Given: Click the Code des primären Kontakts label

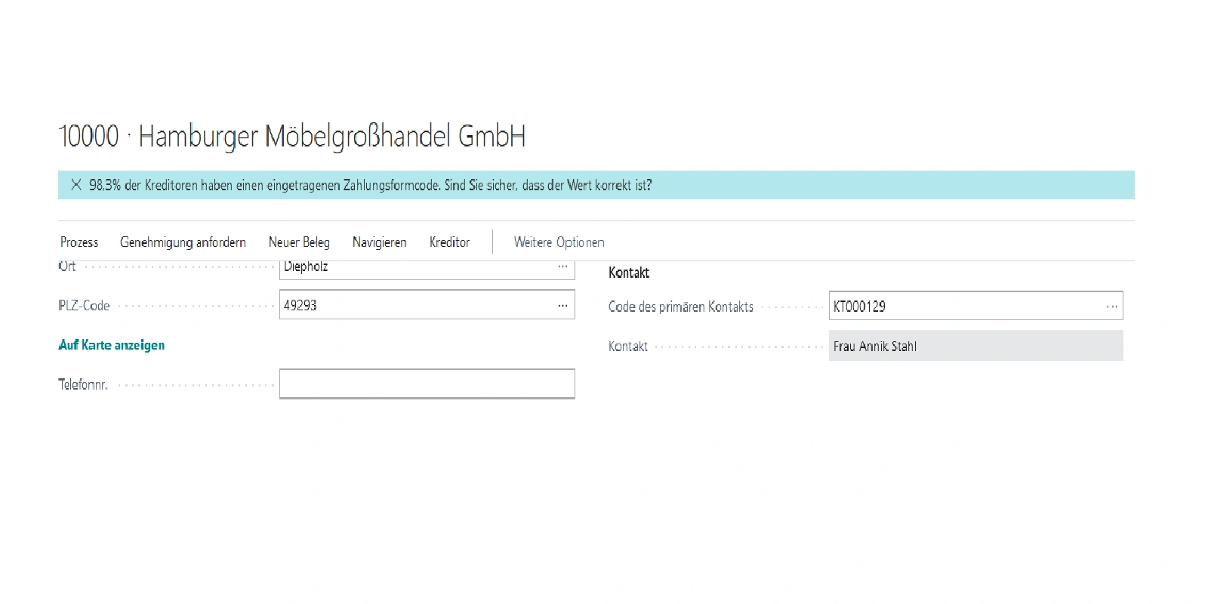Looking at the screenshot, I should (x=680, y=307).
